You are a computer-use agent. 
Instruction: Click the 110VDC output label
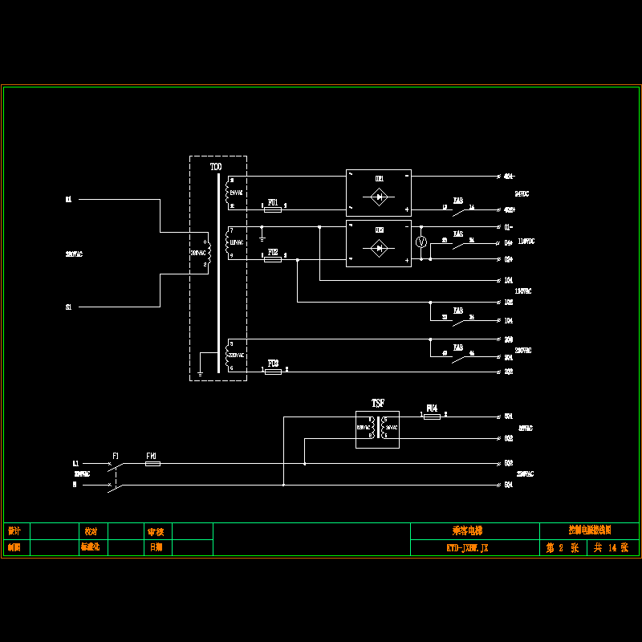coord(526,242)
